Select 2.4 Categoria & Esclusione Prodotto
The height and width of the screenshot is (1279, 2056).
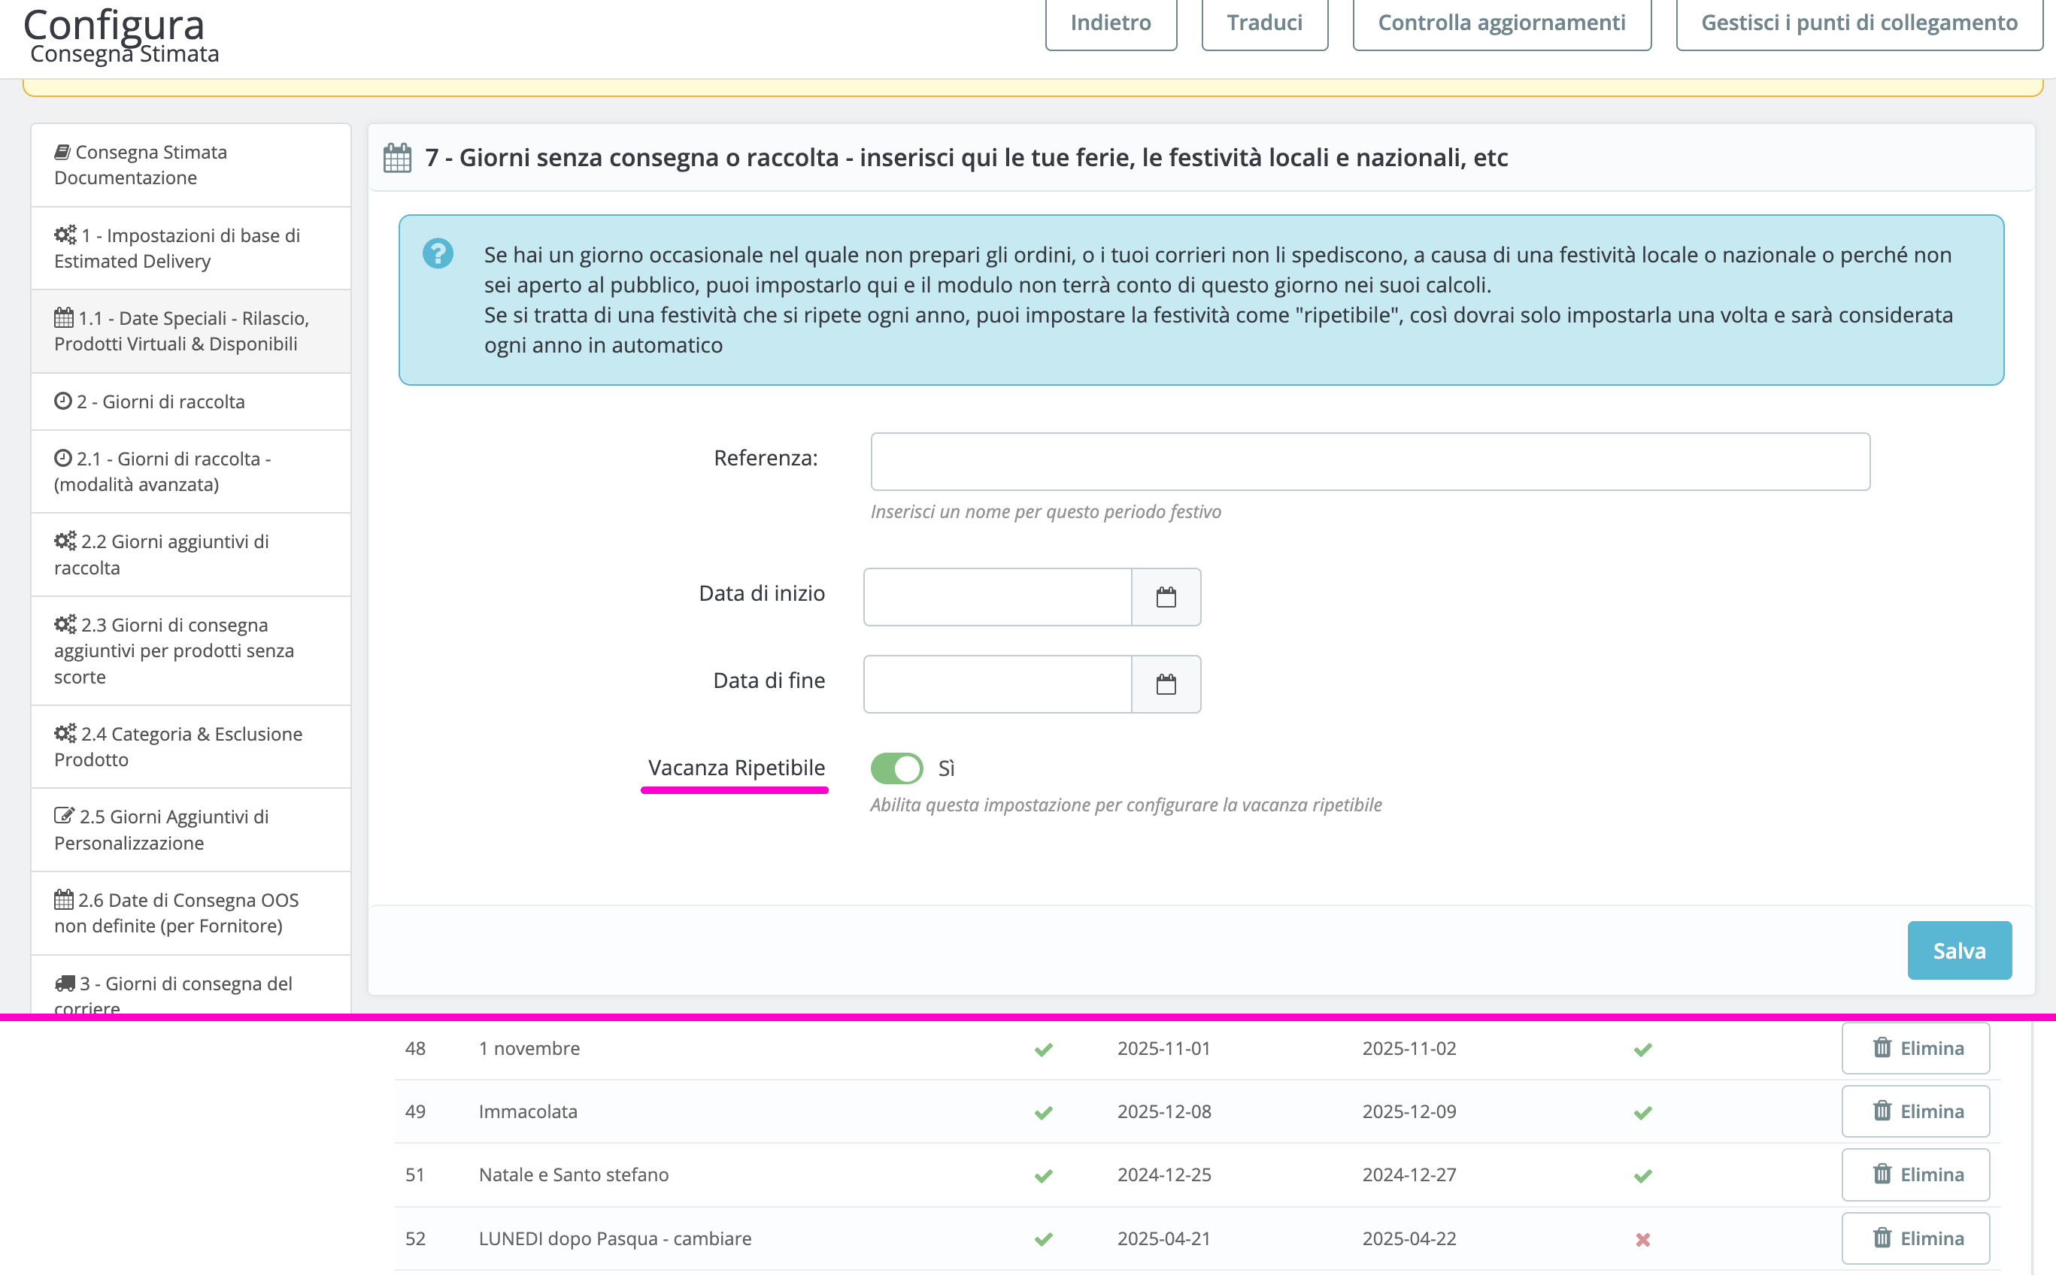pyautogui.click(x=191, y=747)
